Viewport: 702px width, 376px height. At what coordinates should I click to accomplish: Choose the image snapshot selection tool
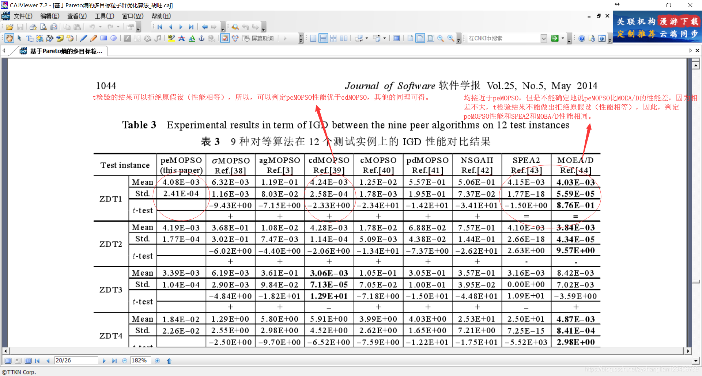point(39,38)
